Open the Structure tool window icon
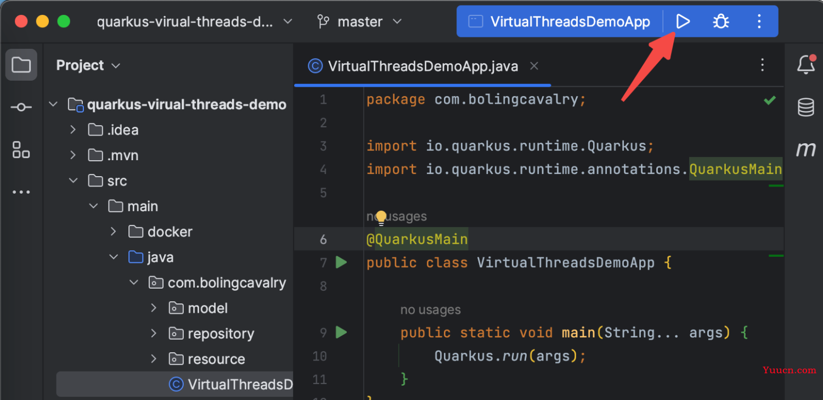823x400 pixels. (21, 149)
